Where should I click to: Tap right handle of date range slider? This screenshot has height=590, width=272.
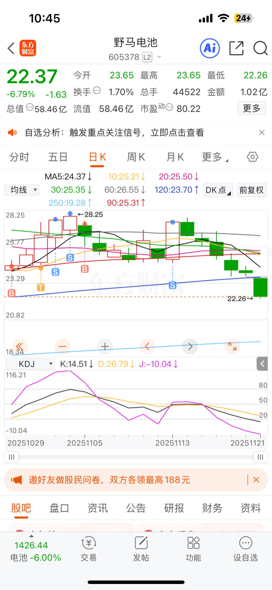(260, 457)
